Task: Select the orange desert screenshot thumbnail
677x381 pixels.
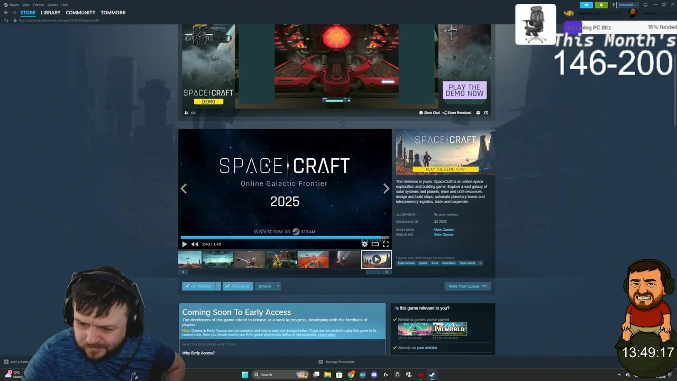Action: [313, 259]
